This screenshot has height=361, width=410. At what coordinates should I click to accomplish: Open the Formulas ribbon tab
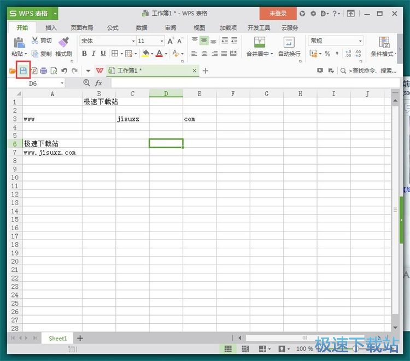(x=113, y=28)
